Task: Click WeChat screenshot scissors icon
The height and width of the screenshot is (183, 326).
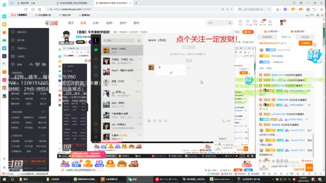Action: click(160, 121)
